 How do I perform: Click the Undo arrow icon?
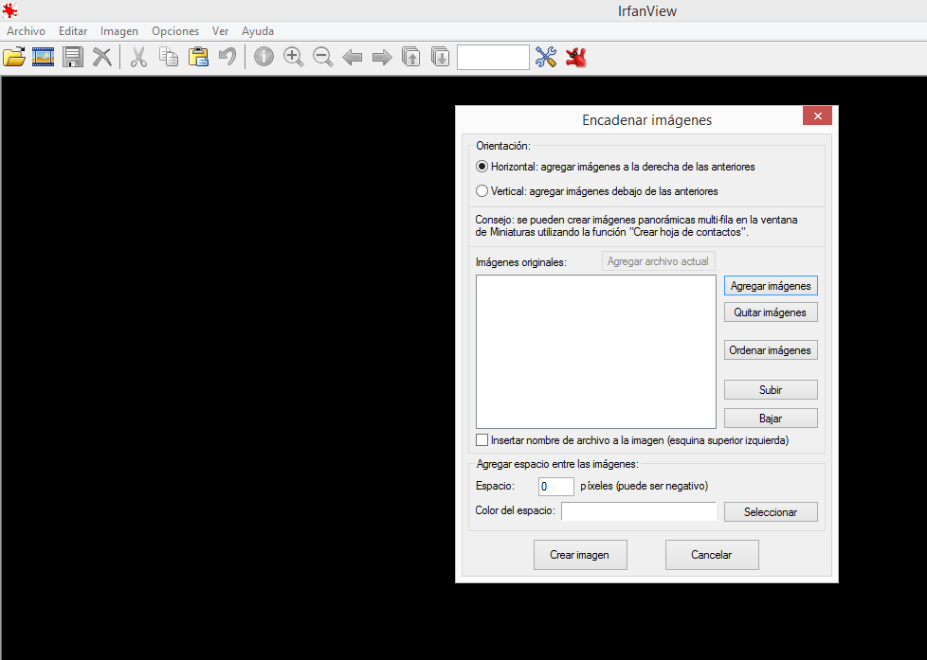pos(227,58)
